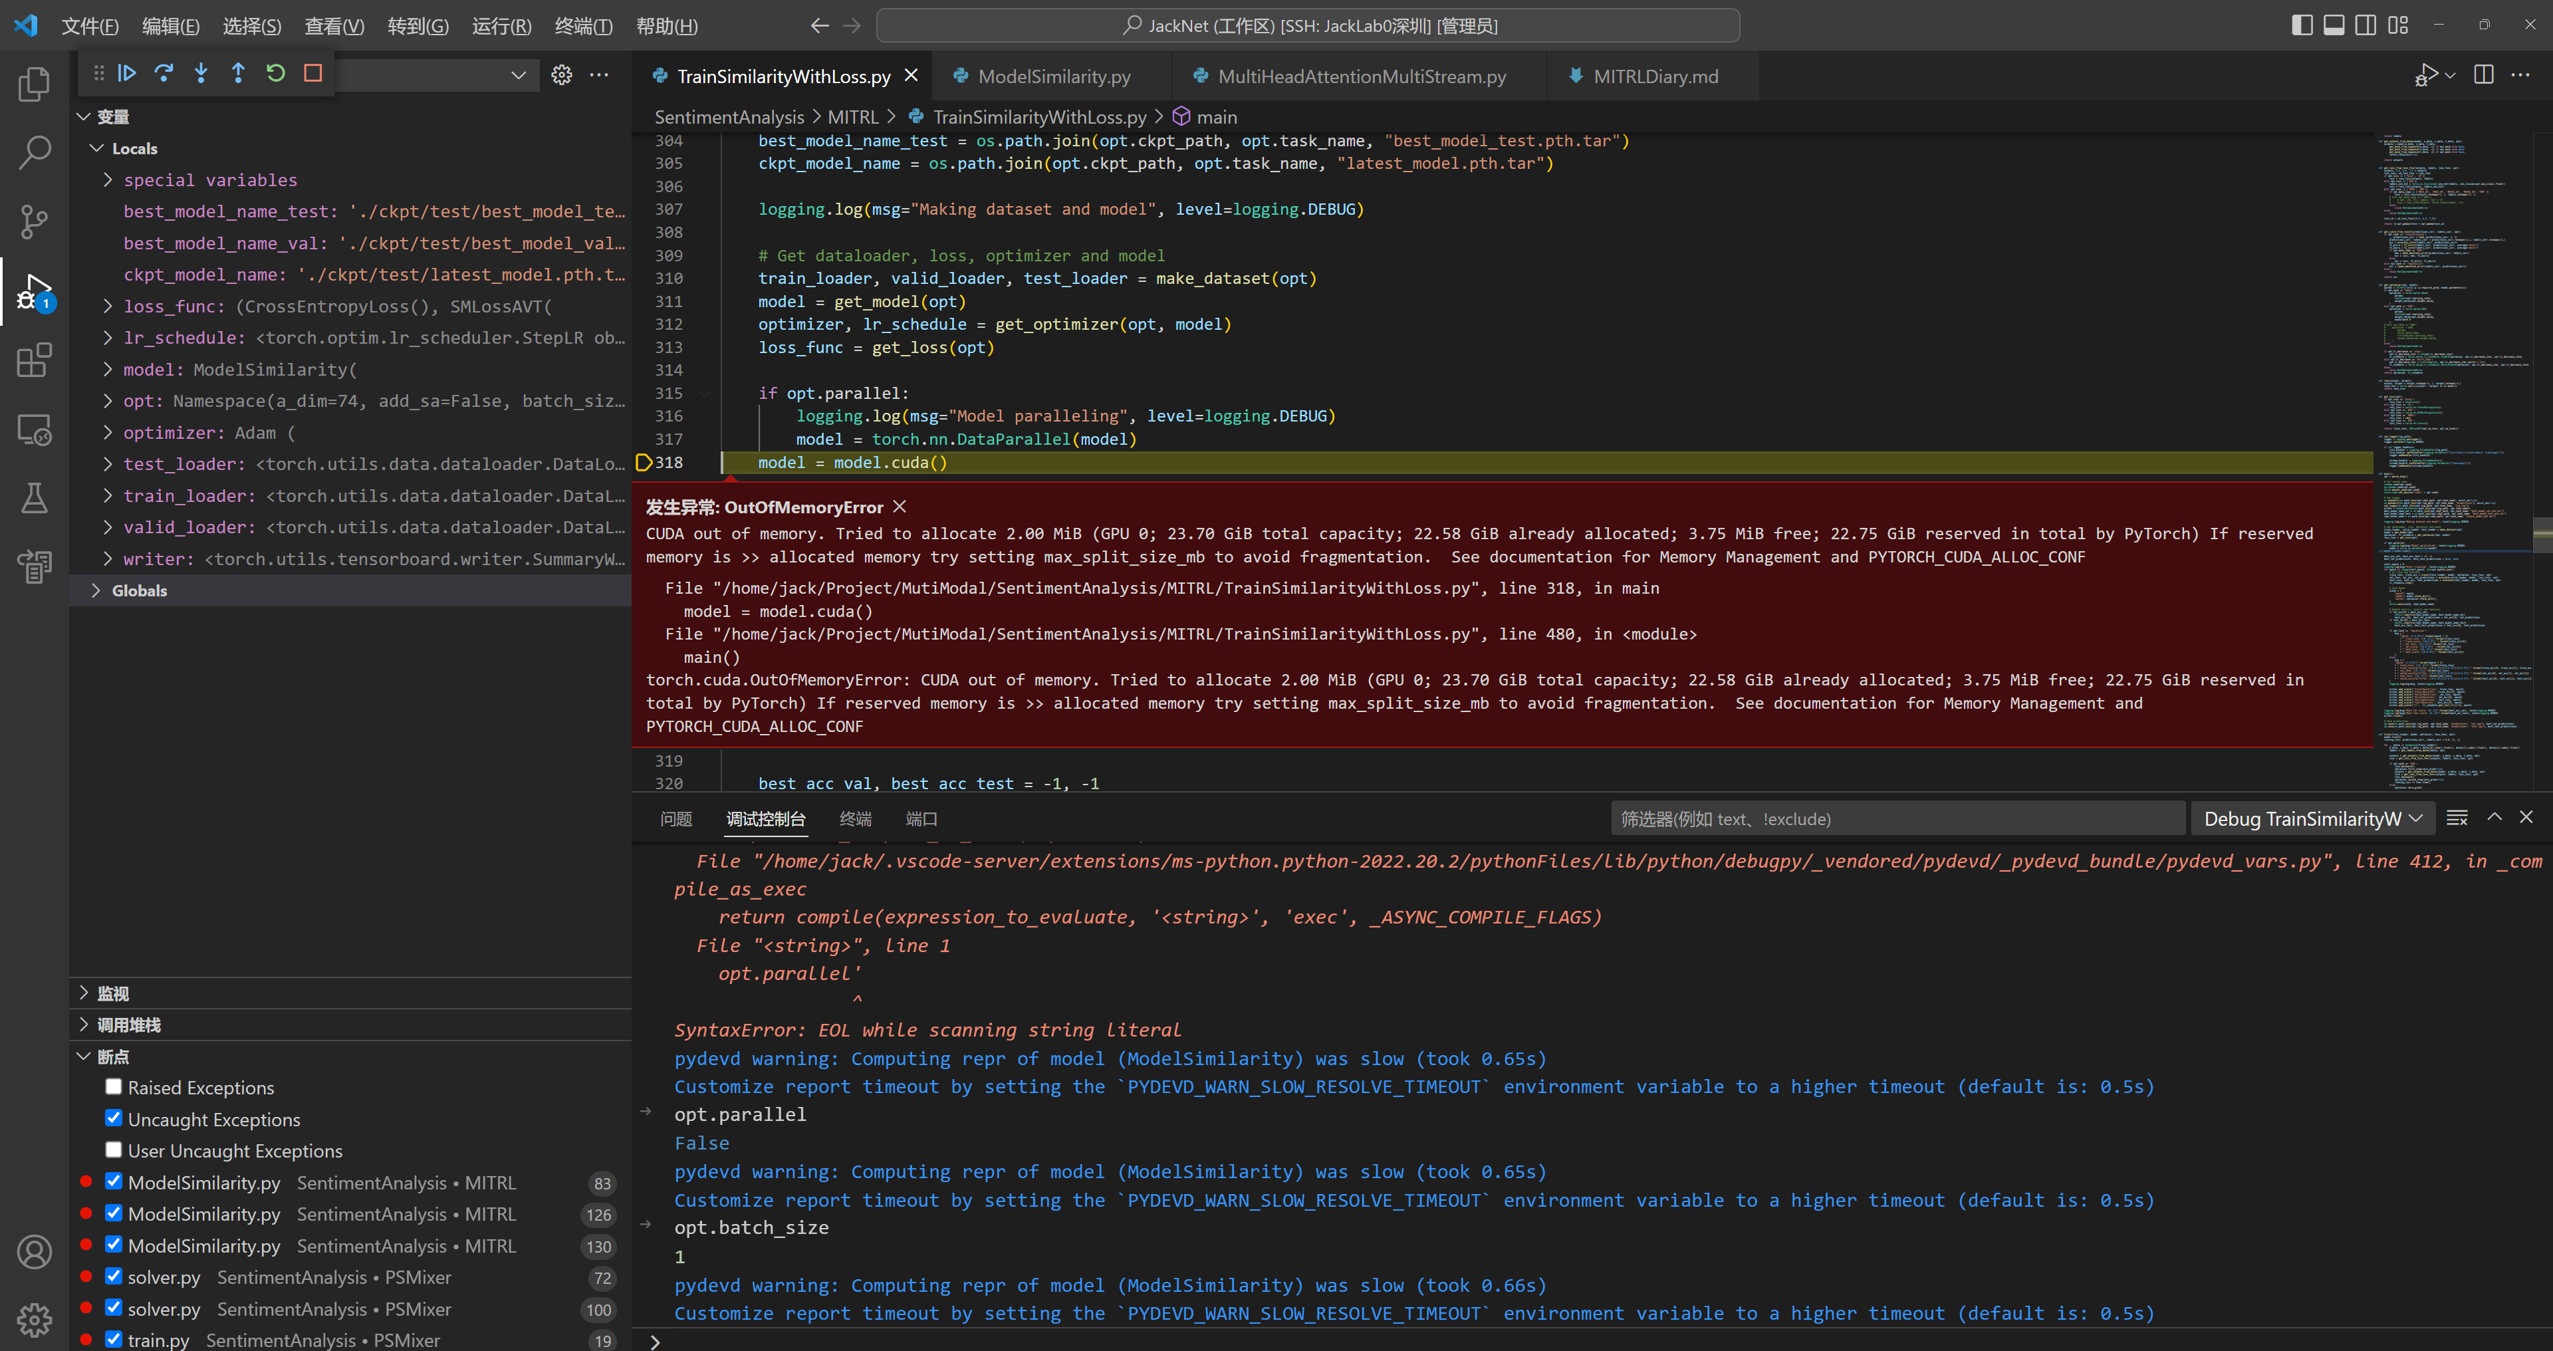Viewport: 2553px width, 1351px height.
Task: Stop the debug session icon
Action: point(312,72)
